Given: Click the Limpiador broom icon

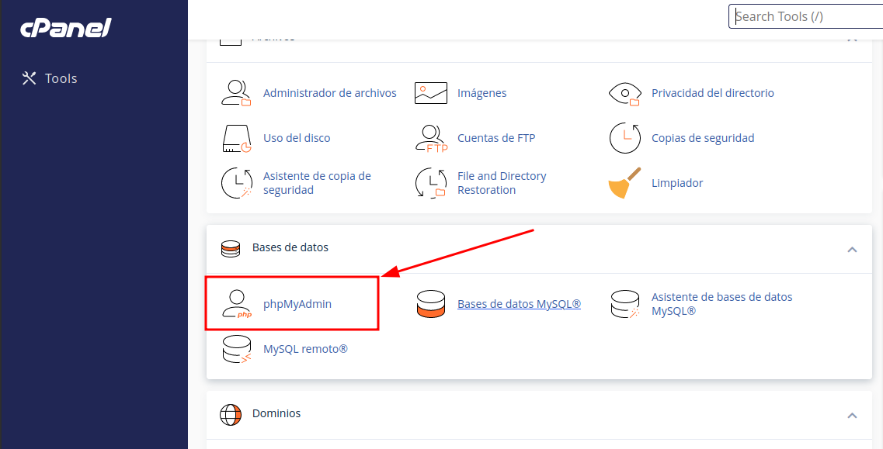Looking at the screenshot, I should click(x=625, y=183).
